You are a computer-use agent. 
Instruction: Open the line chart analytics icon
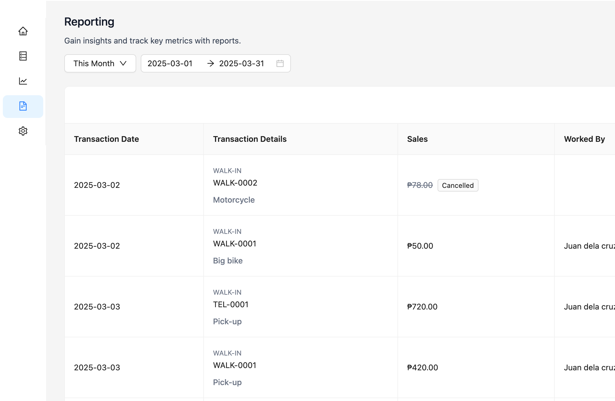point(23,81)
